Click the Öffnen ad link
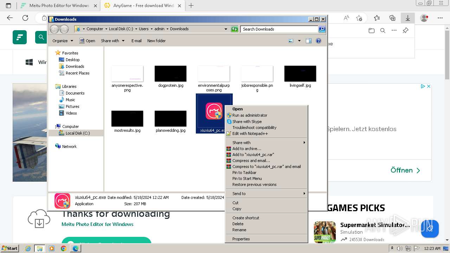The width and height of the screenshot is (450, 253). click(x=405, y=170)
